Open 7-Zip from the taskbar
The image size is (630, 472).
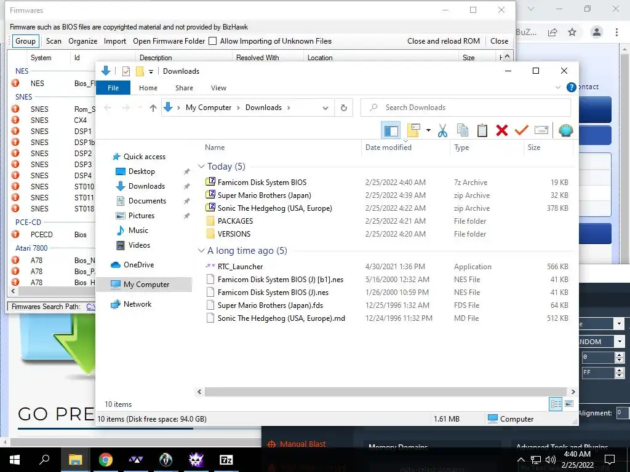click(226, 460)
